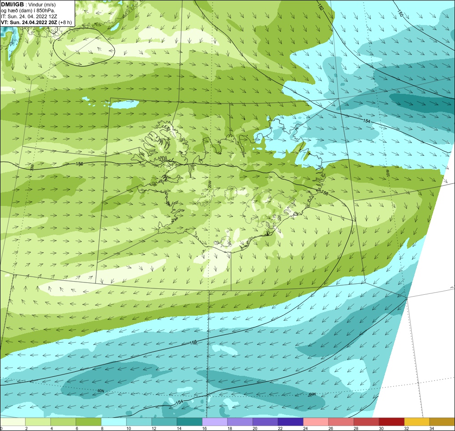Click the 60N label in the southwest
Image resolution: width=455 pixels, height=431 pixels.
point(101,391)
